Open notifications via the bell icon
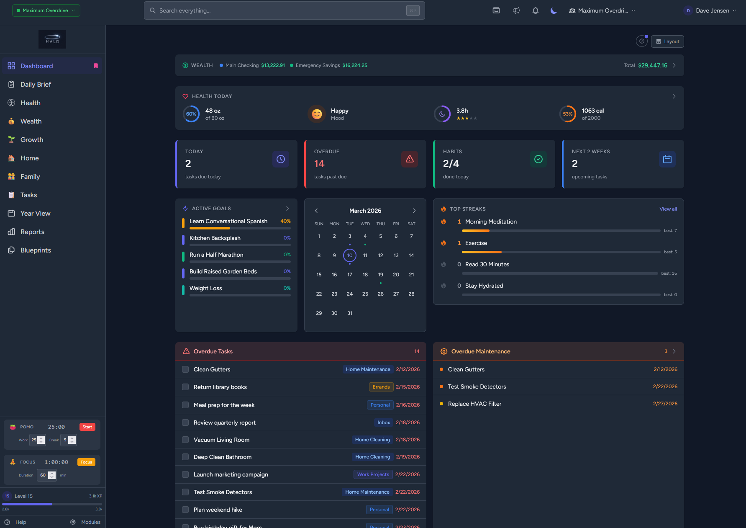The width and height of the screenshot is (746, 528). pos(536,10)
